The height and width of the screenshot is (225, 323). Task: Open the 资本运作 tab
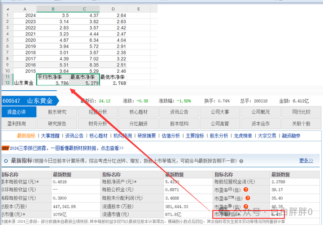[x=260, y=124]
